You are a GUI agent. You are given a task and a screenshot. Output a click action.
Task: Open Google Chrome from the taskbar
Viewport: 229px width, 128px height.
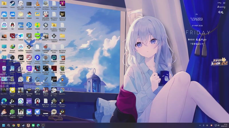(x=13, y=125)
